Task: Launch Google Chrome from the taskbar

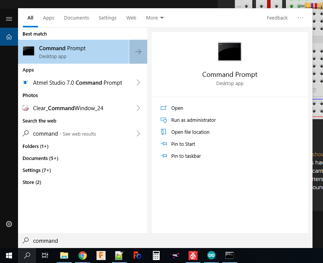Action: [x=83, y=256]
